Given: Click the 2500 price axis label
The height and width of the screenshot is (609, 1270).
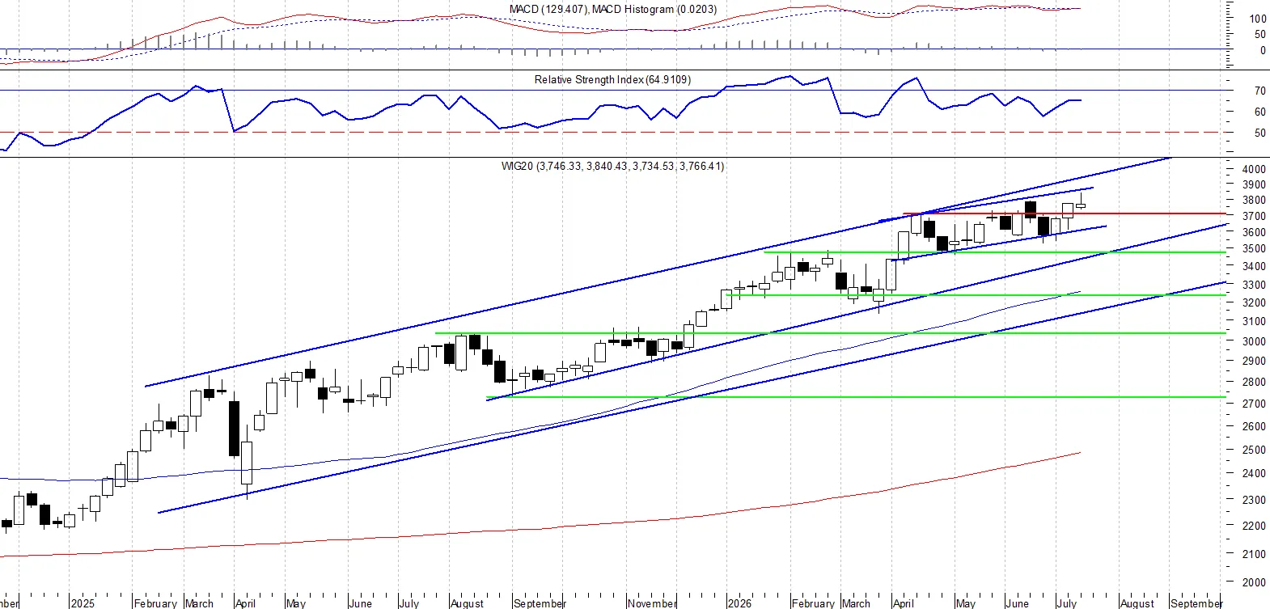Looking at the screenshot, I should click(x=1254, y=450).
